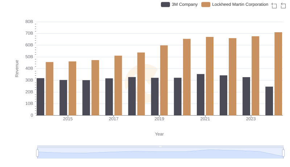The image size is (290, 167).
Task: Click the 3M Company bar for 2015
Action: (63, 98)
